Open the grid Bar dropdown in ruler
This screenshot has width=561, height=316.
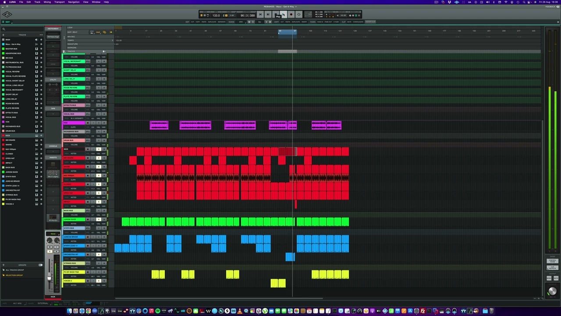(92, 32)
